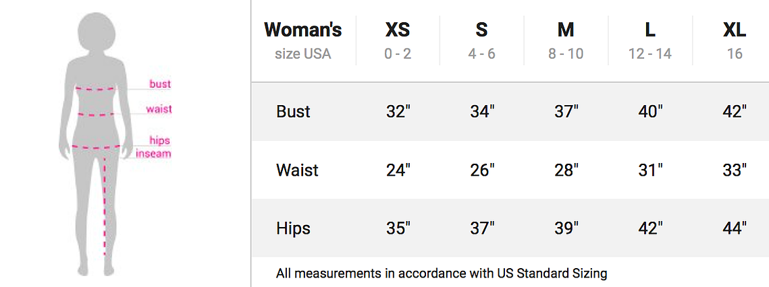Select the pink waist label
Image resolution: width=769 pixels, height=287 pixels.
coord(159,108)
